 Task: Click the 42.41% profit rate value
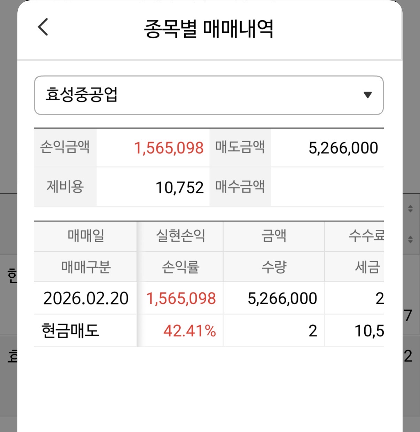189,331
